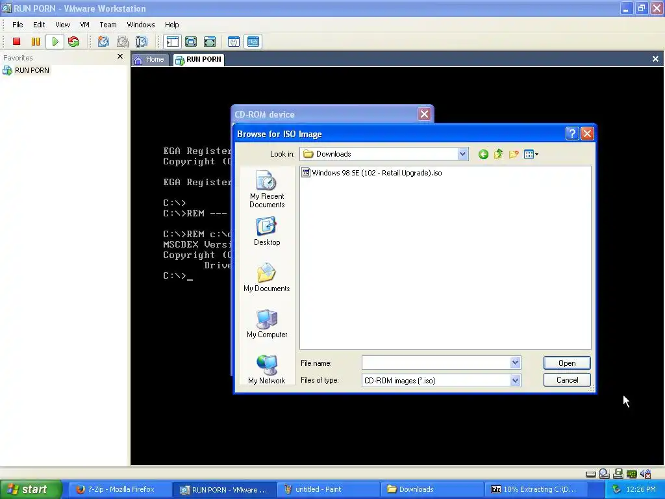Open My Network in places bar
Screen dimensions: 665x499
pyautogui.click(x=267, y=369)
